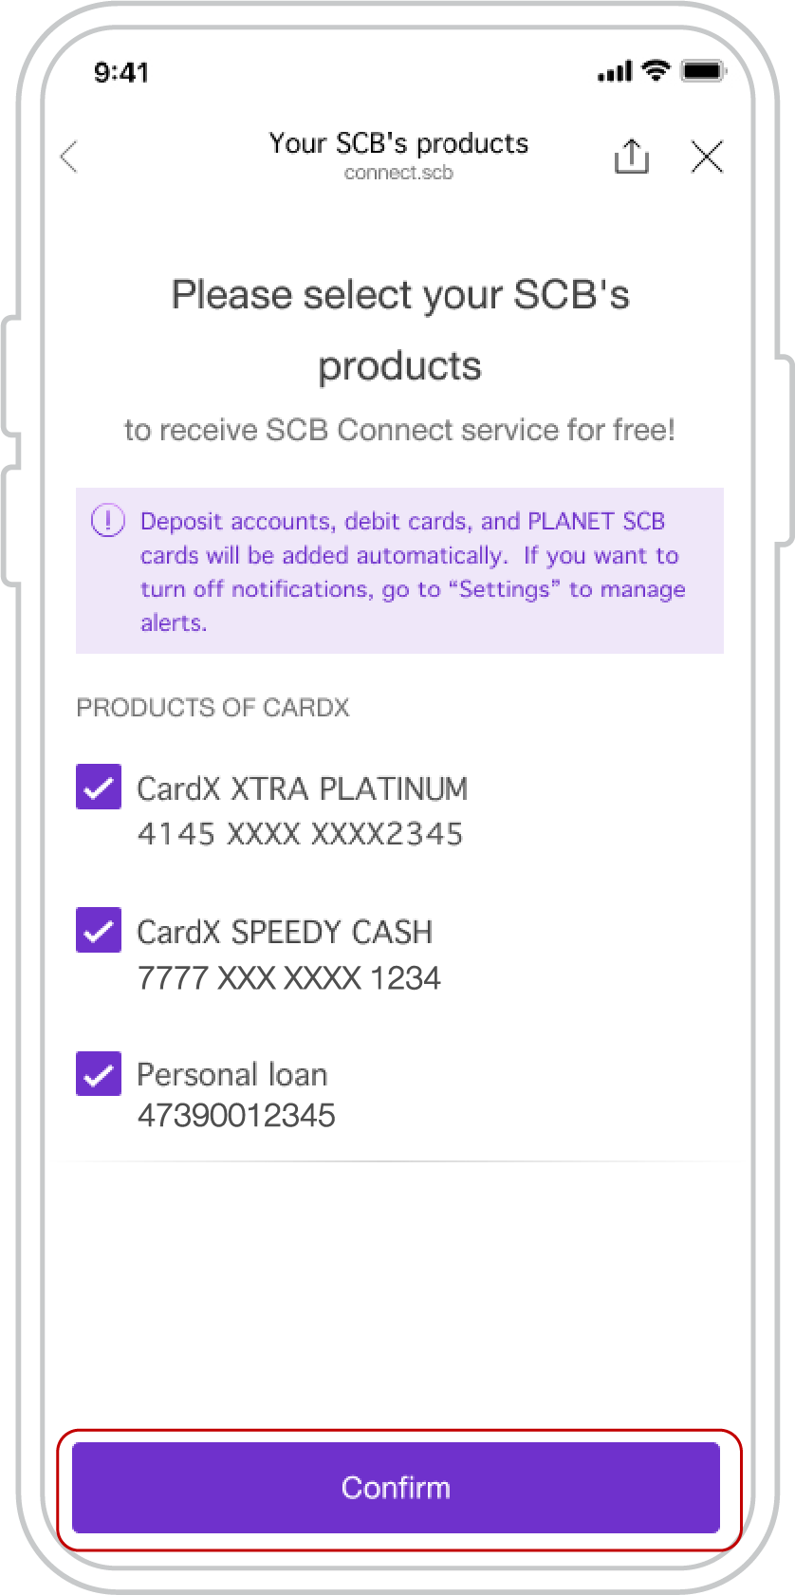Tap the Your SCB's products title
Screen dimensions: 795x1595
coord(398,143)
